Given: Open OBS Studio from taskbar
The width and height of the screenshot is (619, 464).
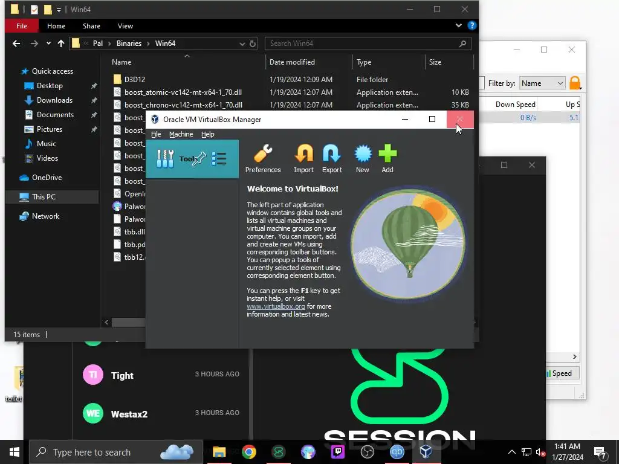Looking at the screenshot, I should coord(367,452).
